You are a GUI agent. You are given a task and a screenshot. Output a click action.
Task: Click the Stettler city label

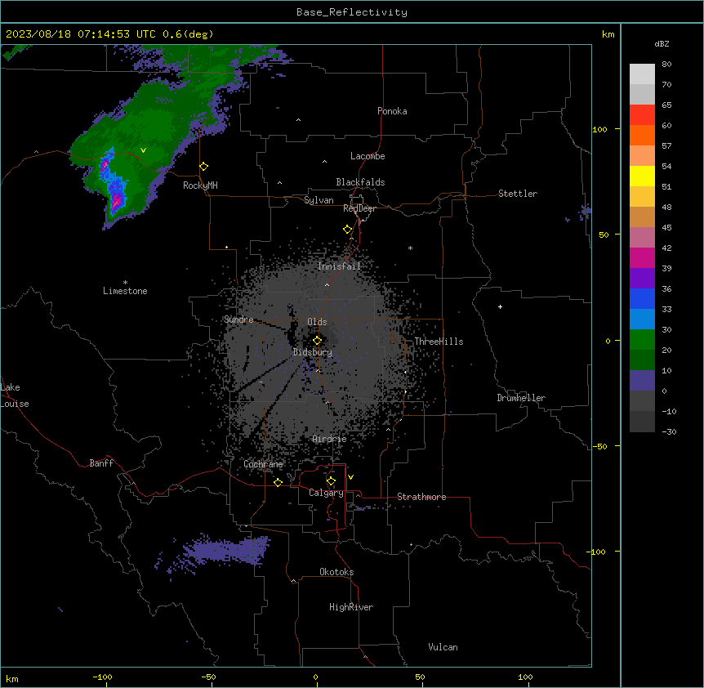click(x=518, y=194)
